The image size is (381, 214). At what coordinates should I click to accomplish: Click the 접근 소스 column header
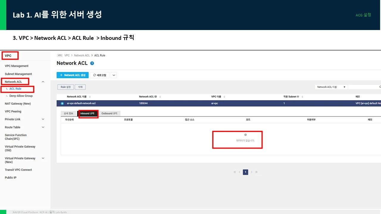[x=190, y=120]
